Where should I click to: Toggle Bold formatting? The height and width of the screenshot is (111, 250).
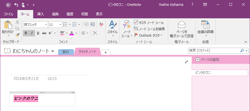click(26, 33)
